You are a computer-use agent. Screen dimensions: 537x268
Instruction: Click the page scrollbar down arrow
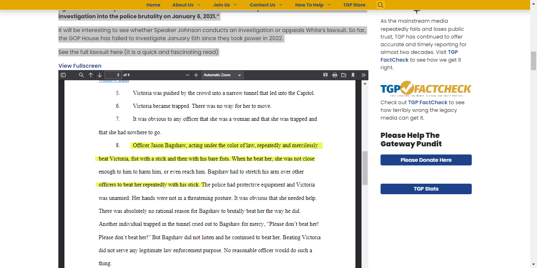(534, 265)
